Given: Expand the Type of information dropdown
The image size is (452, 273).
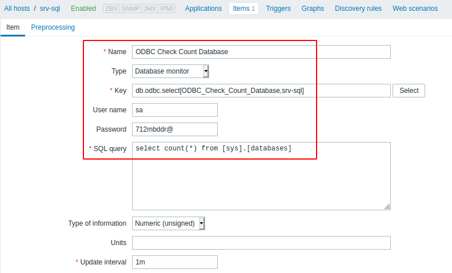Looking at the screenshot, I should 169,223.
